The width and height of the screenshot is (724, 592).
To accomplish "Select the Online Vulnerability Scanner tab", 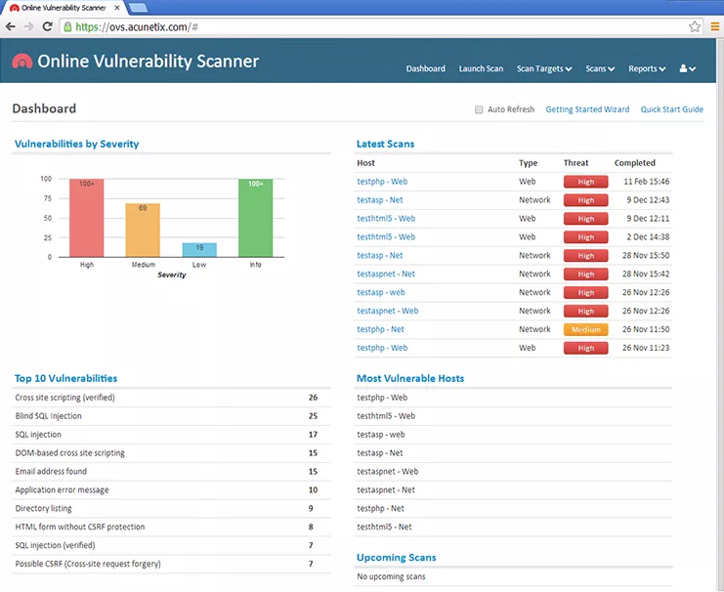I will [64, 8].
